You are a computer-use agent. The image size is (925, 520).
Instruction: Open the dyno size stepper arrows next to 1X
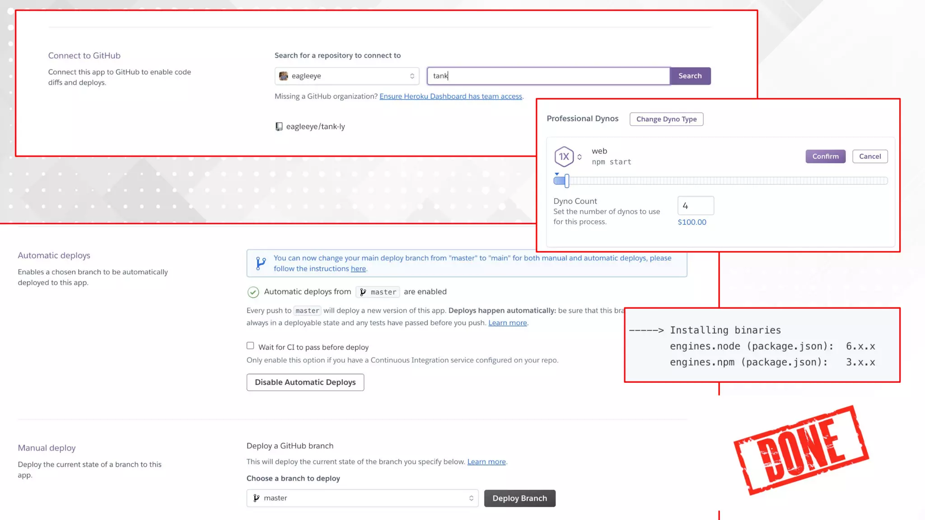point(579,157)
